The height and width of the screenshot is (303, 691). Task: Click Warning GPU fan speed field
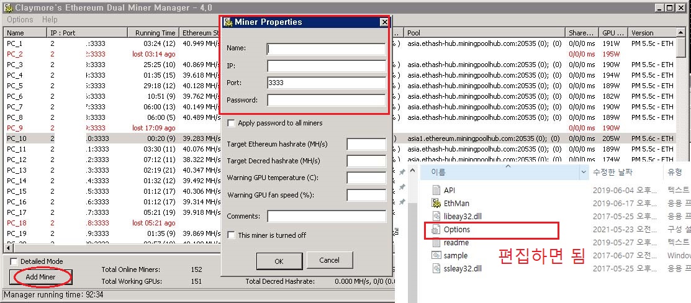point(366,195)
